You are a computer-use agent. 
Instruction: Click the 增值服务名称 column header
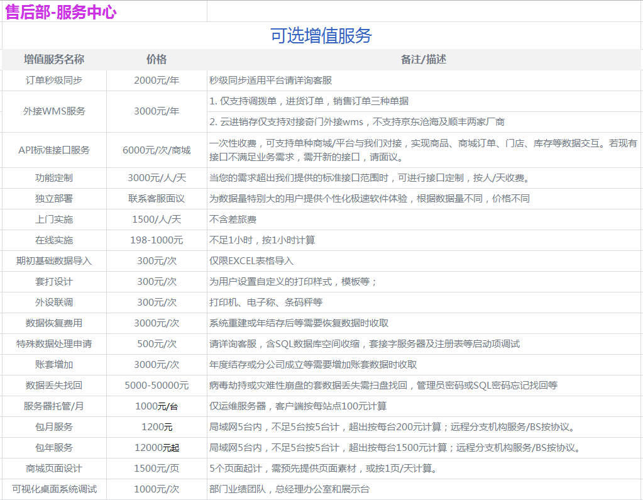click(54, 60)
